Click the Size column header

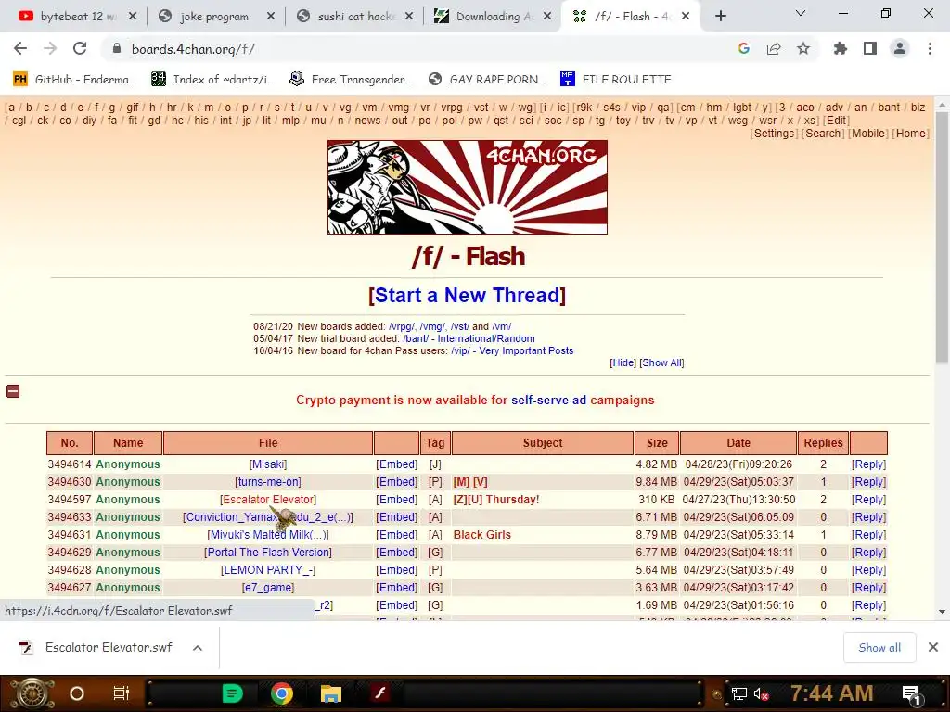(656, 443)
